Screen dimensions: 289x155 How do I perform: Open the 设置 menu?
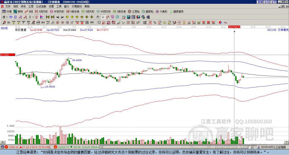[x=51, y=7]
